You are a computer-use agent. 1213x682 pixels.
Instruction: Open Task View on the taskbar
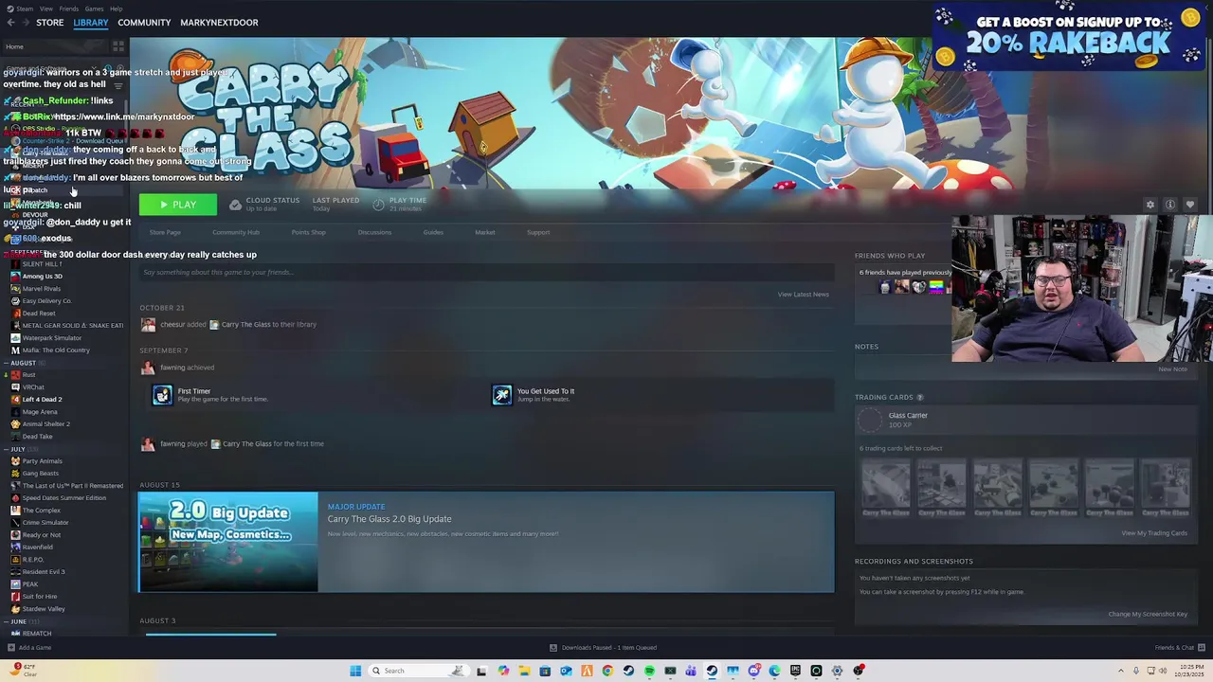(x=481, y=671)
